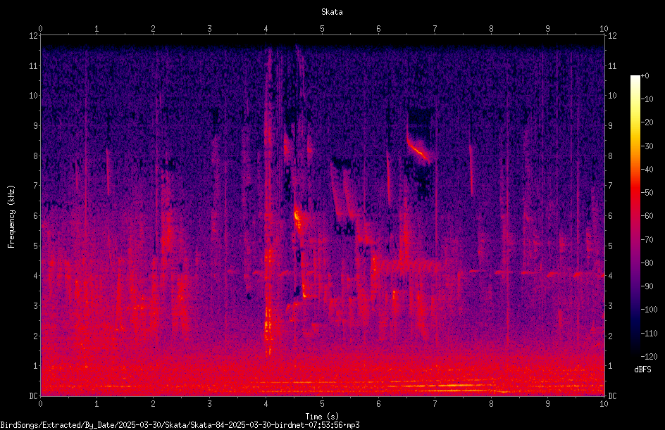
Task: Click the '-40' value on the color scale
Action: [647, 170]
